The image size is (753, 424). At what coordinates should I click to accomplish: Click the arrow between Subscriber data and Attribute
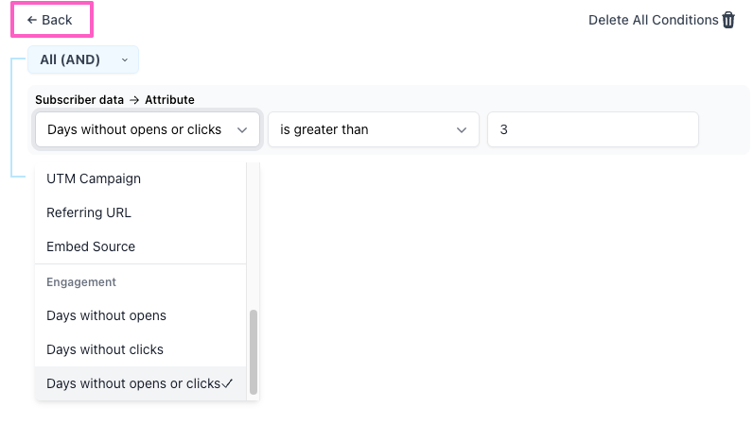coord(134,100)
